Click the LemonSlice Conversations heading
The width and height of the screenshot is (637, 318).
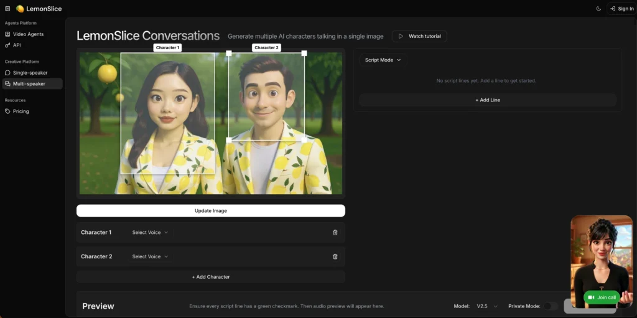148,36
